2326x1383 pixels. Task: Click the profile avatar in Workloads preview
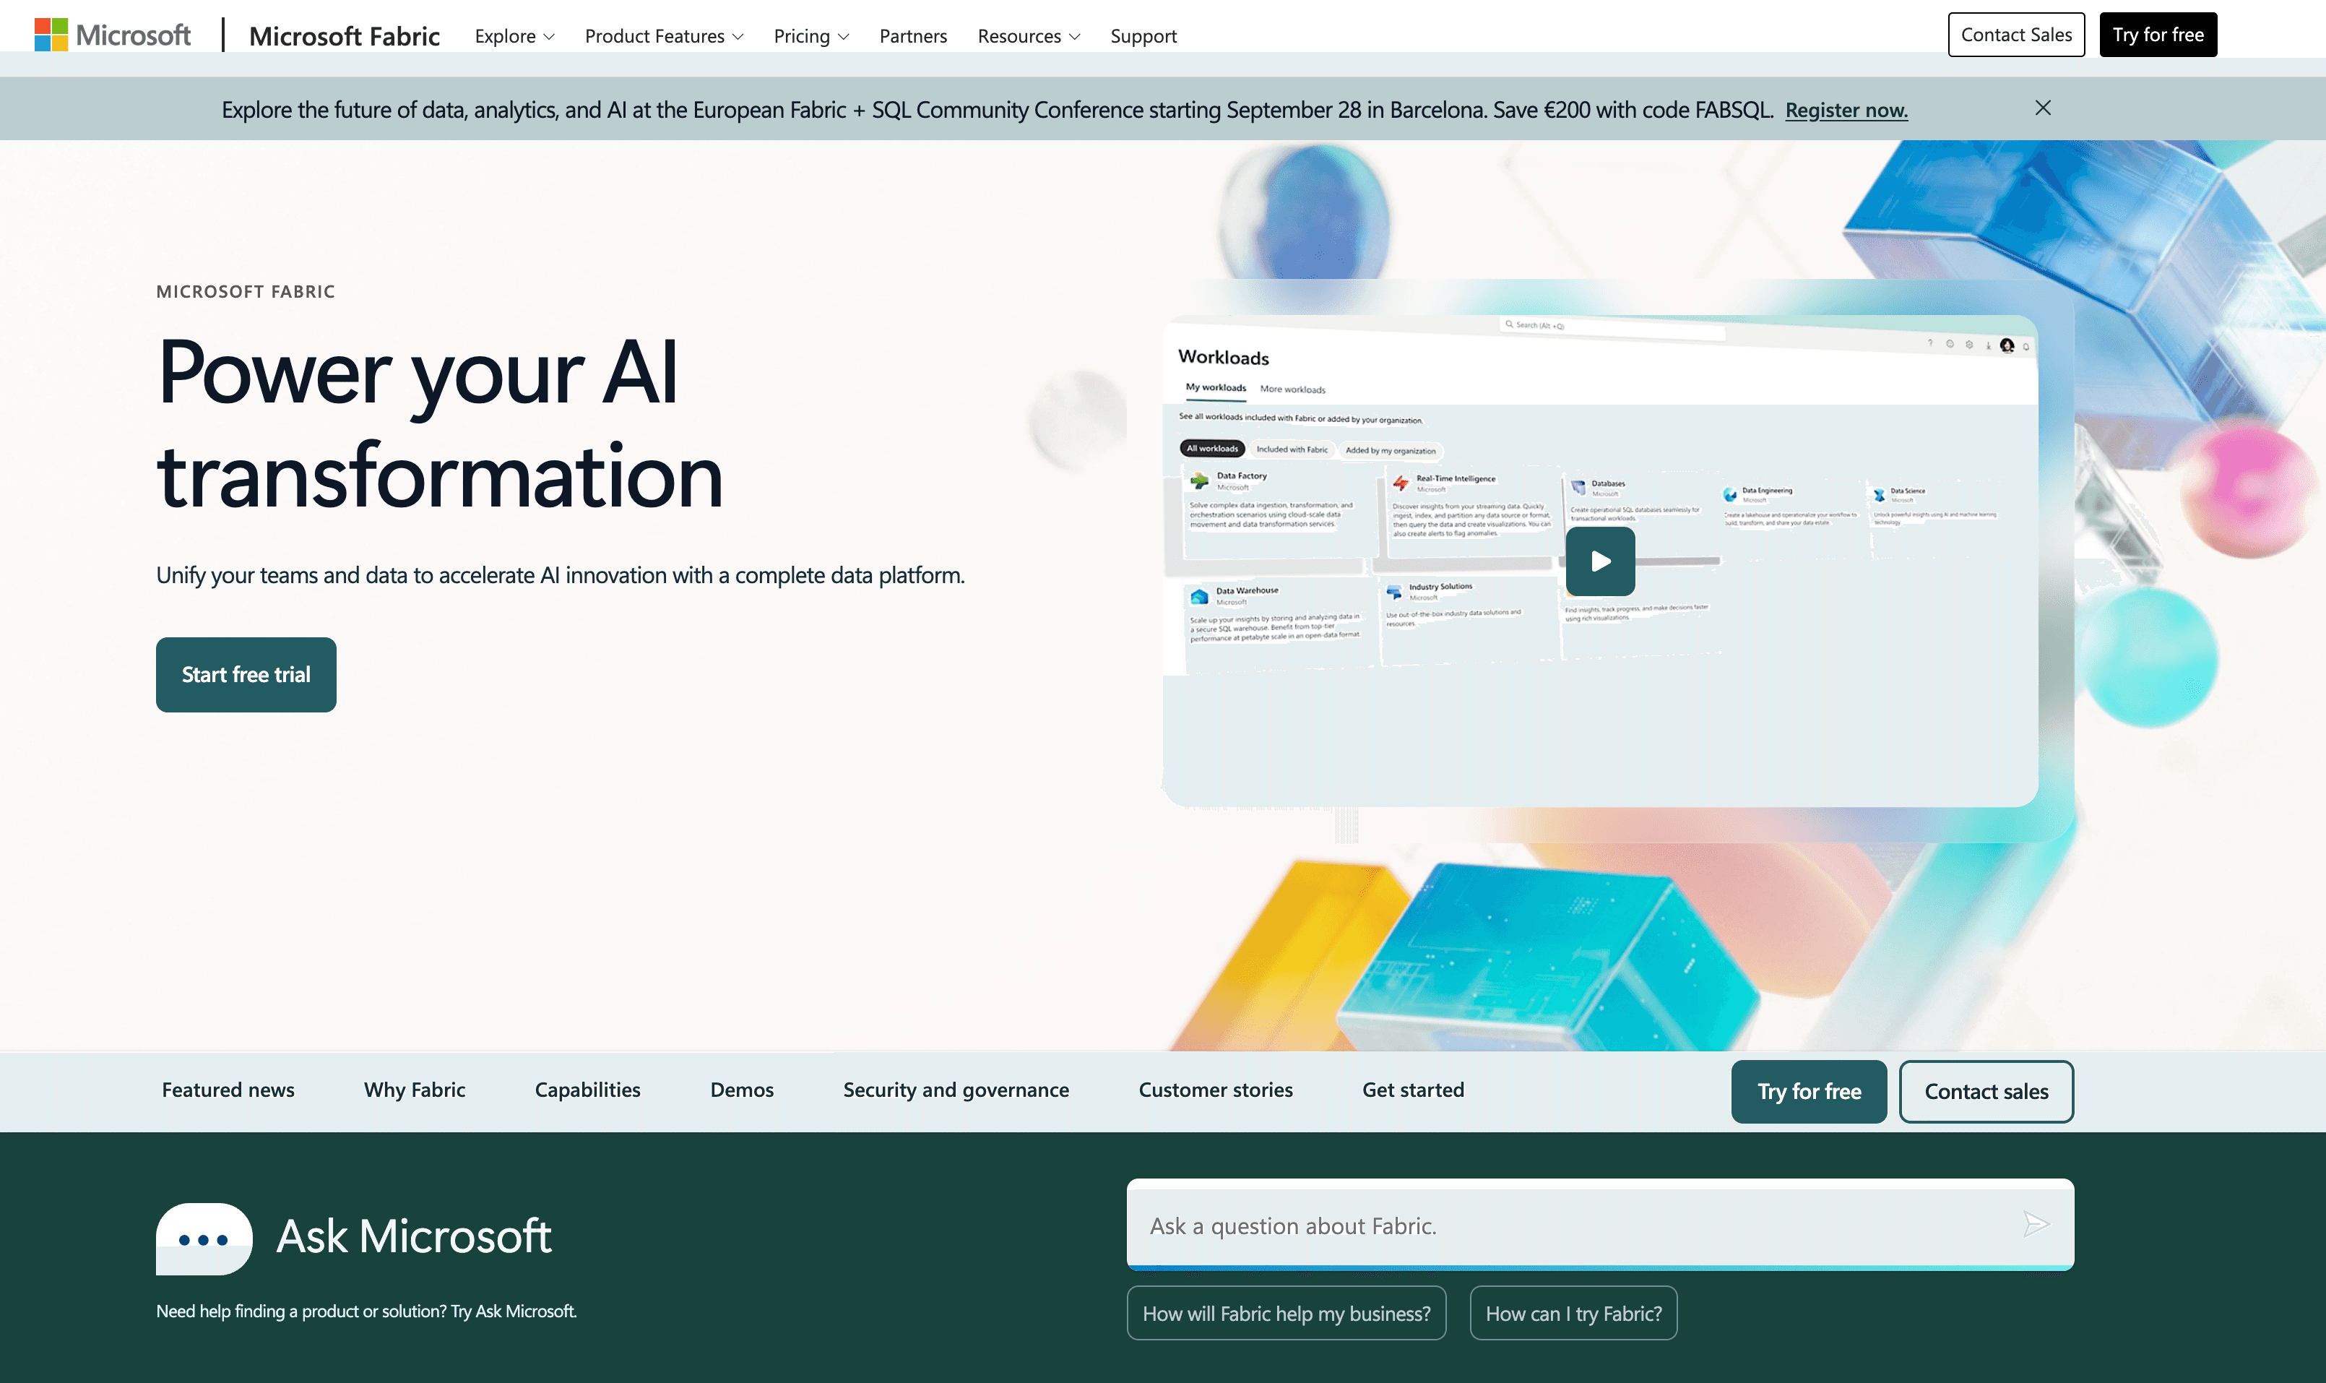coord(2007,345)
